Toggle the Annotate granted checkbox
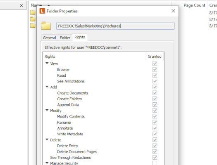217x165 pixels. 155,128
